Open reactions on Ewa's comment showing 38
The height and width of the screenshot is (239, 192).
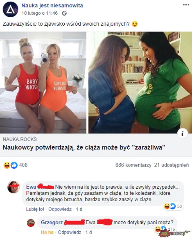tap(173, 206)
